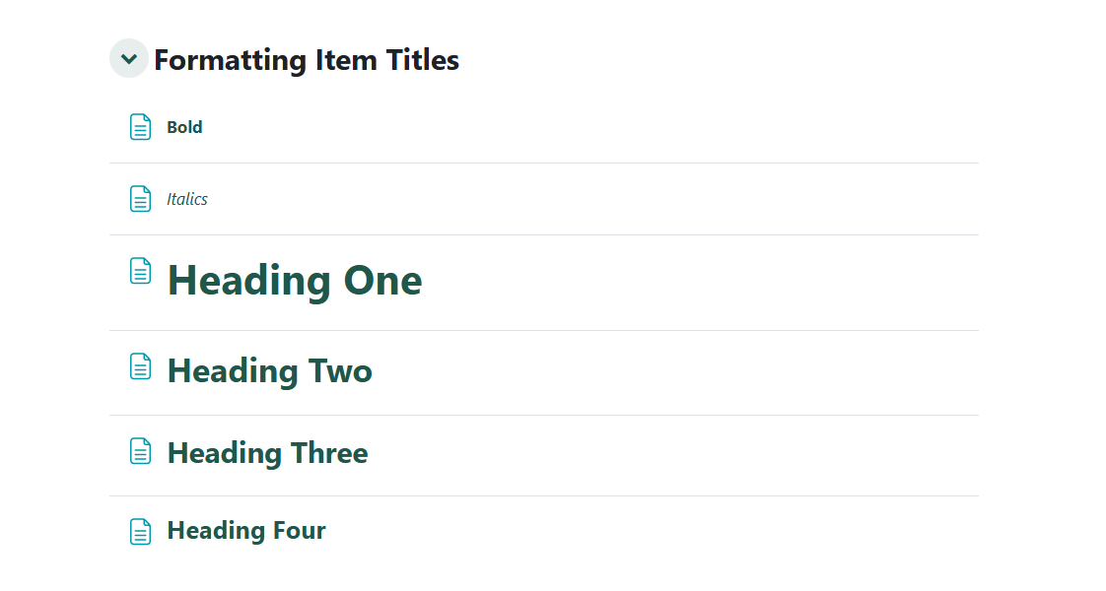
Task: Click the word "Two" in Heading Two
Action: [x=340, y=371]
